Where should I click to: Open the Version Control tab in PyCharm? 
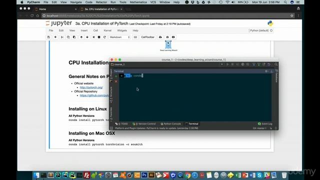(144, 124)
